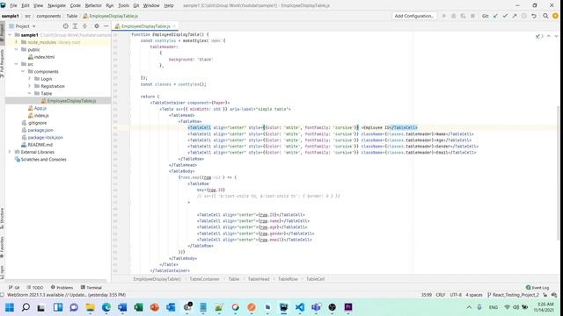This screenshot has height=316, width=563.
Task: Go to next highlighted error arrow
Action: pos(556,36)
